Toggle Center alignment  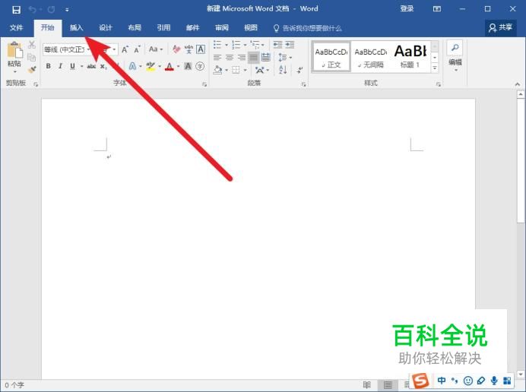pos(230,57)
